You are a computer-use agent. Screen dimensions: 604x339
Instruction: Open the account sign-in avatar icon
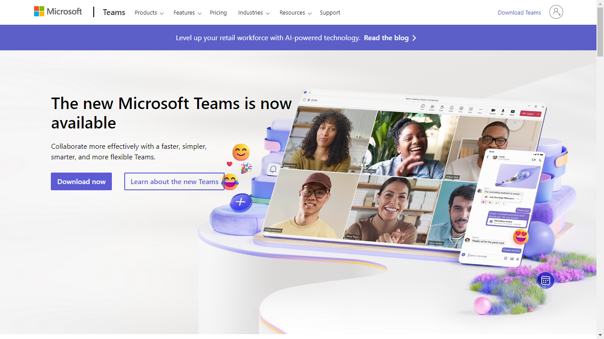(x=556, y=12)
